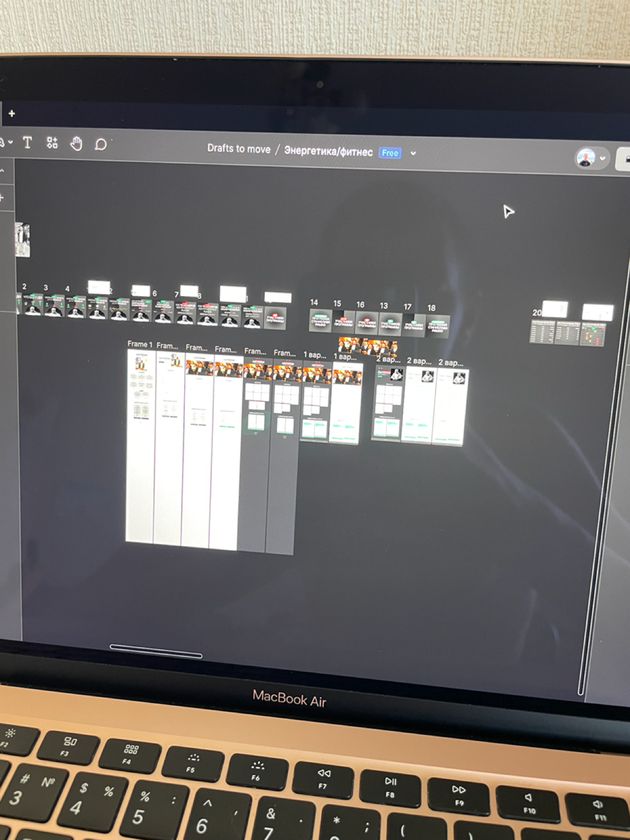Viewport: 630px width, 840px height.
Task: Select frame label 14
Action: tap(314, 302)
